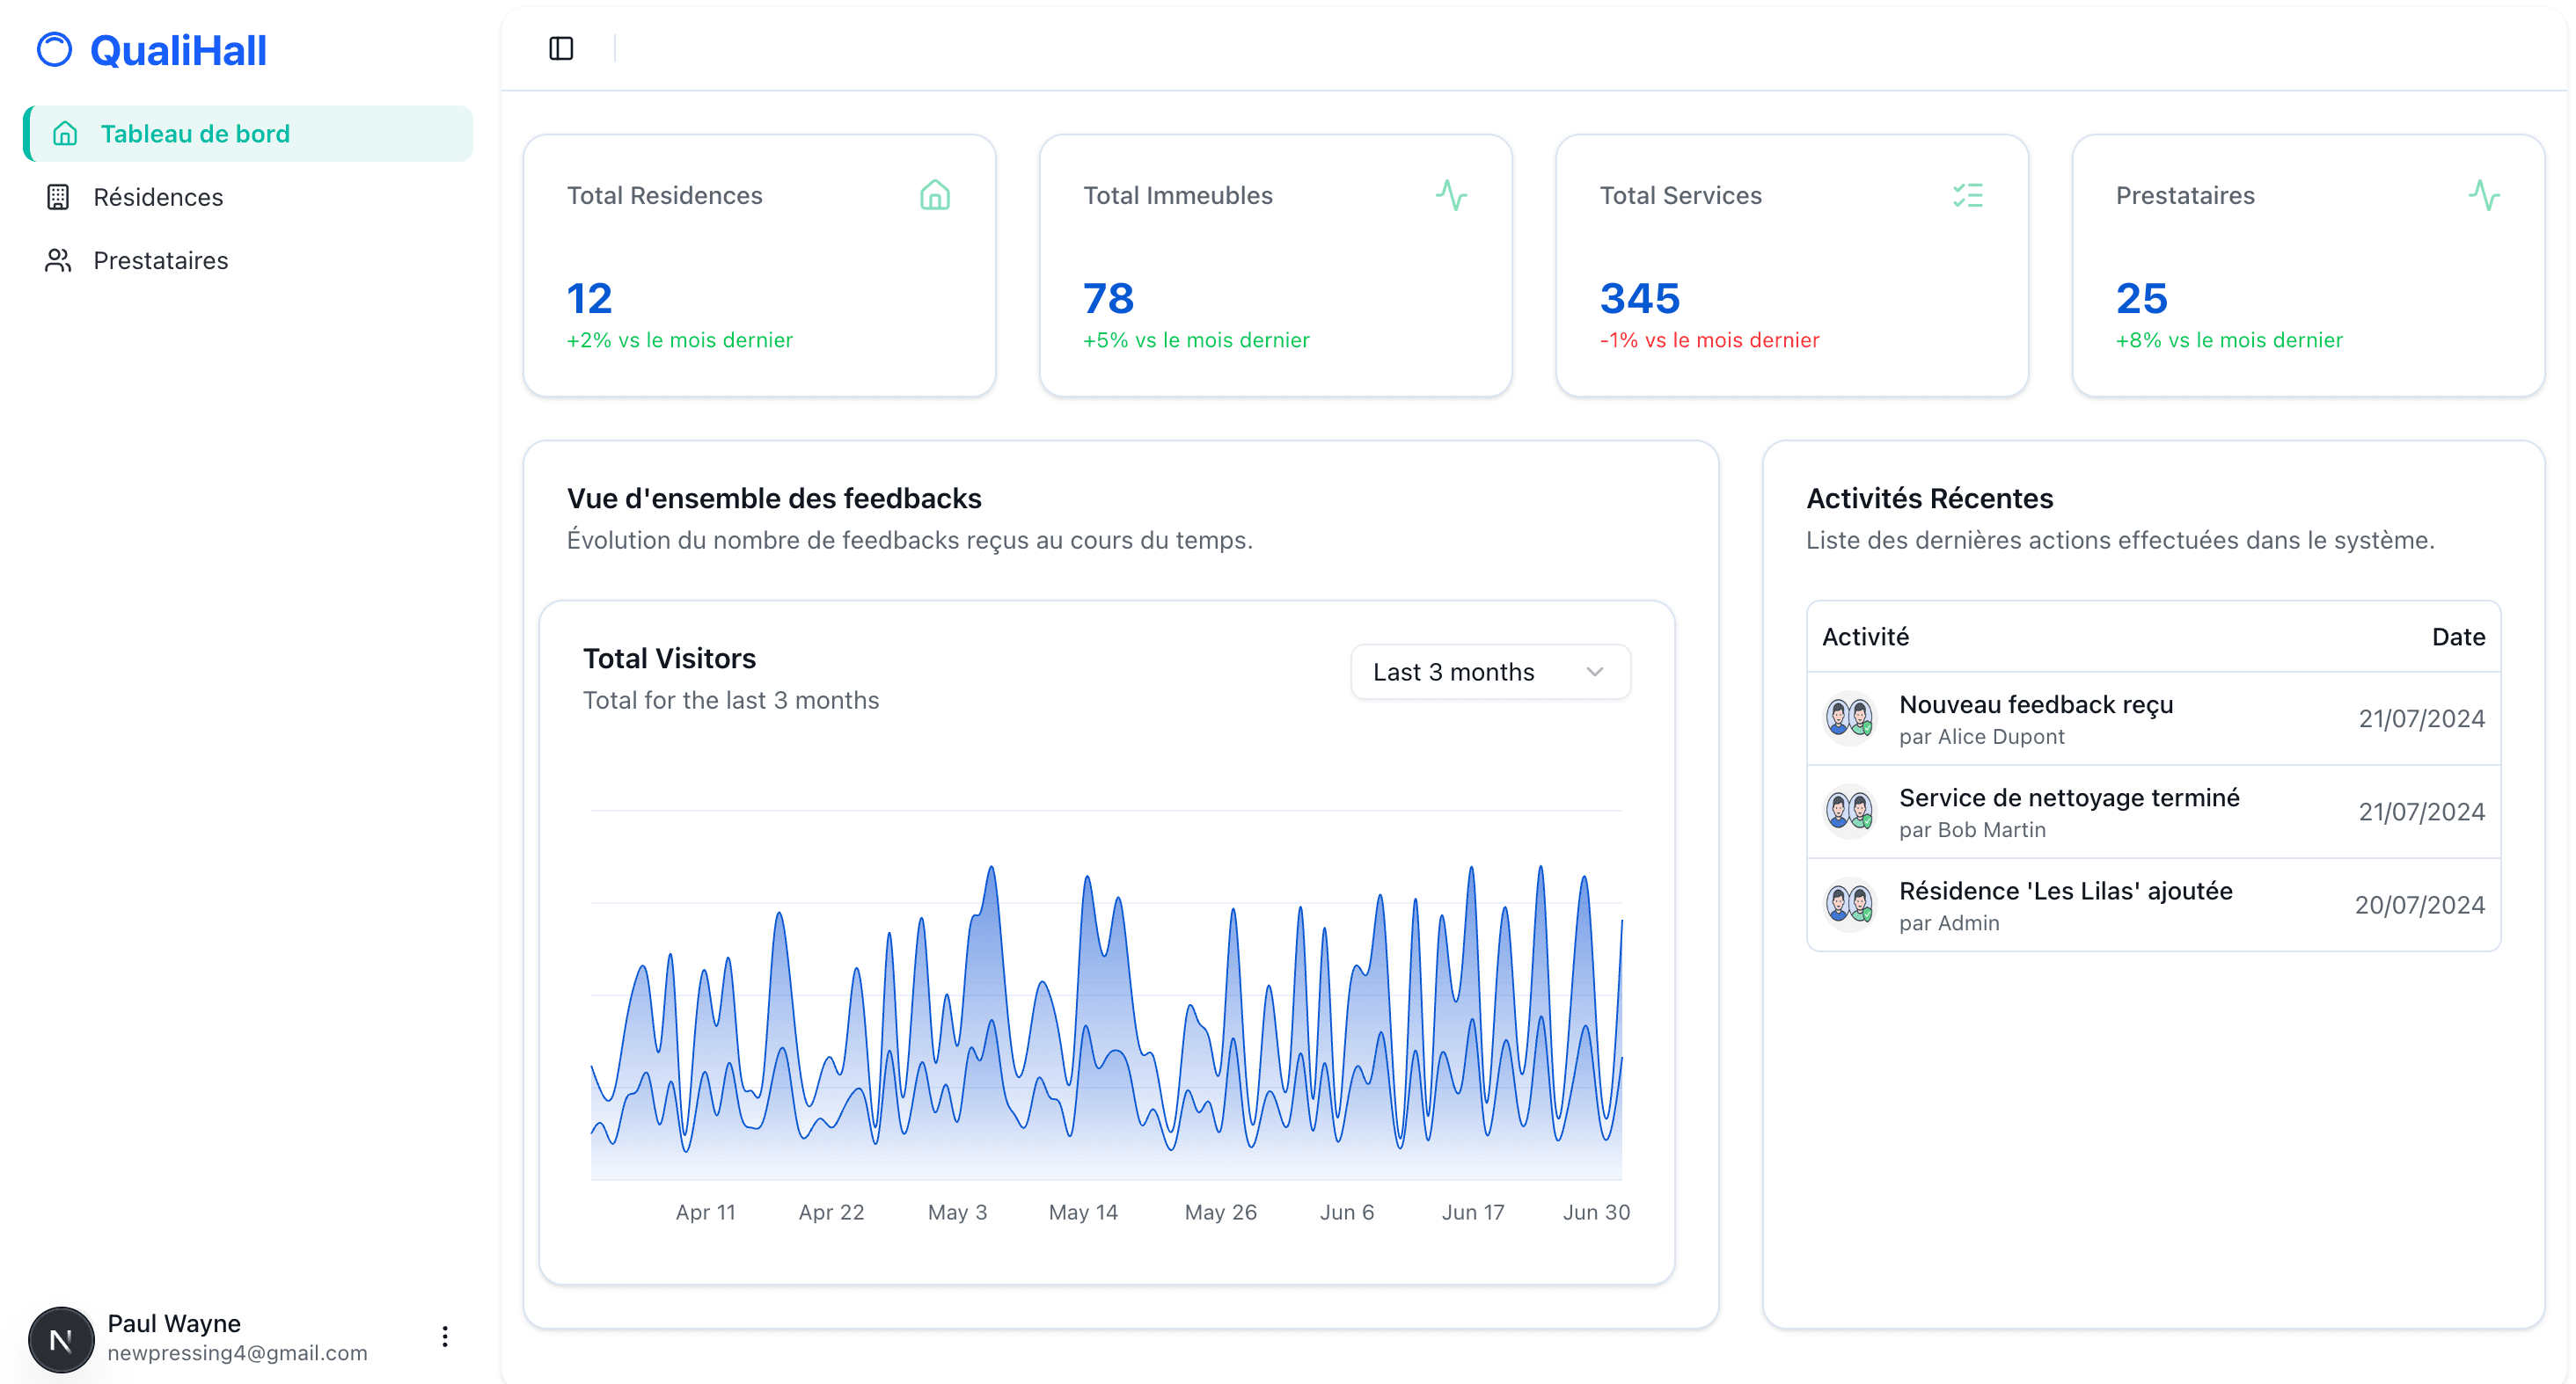Click Alice Dupont's avatar in recent activities
Image resolution: width=2576 pixels, height=1384 pixels.
click(x=1849, y=718)
